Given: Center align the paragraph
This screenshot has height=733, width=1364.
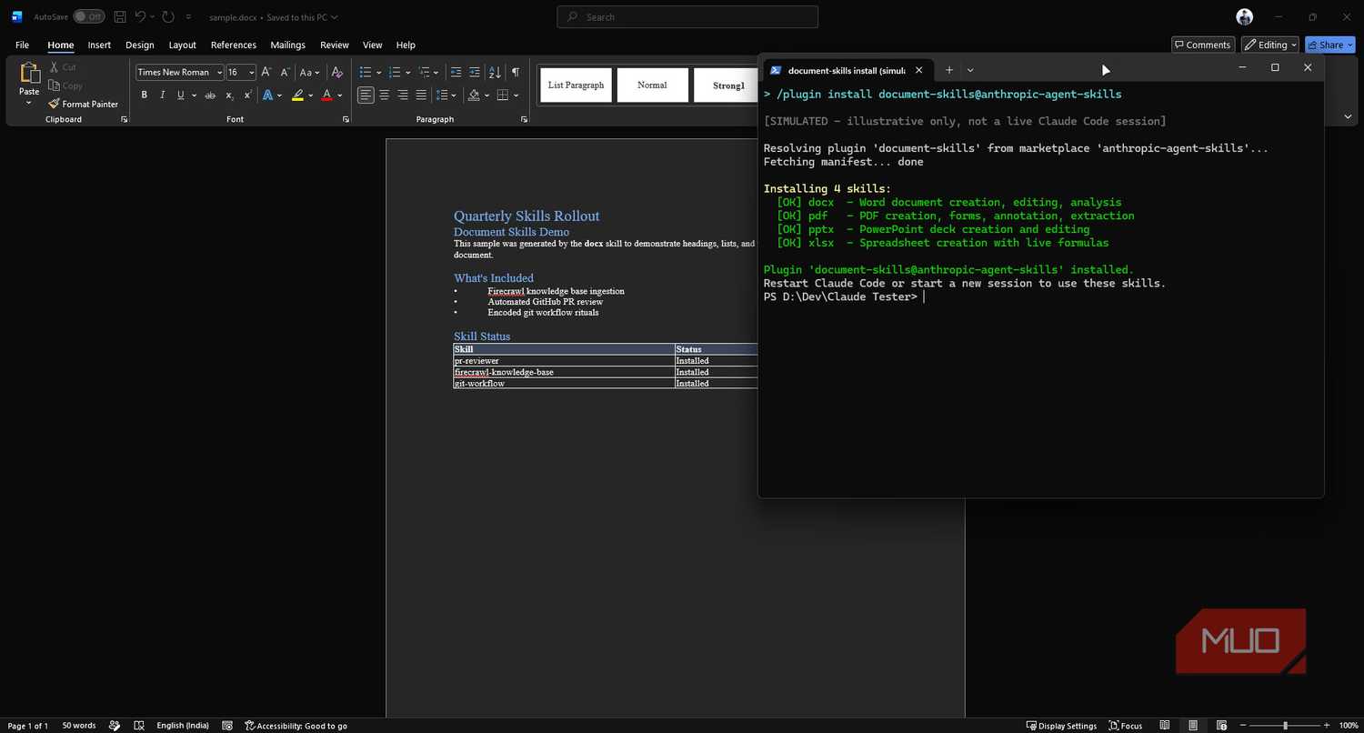Looking at the screenshot, I should click(384, 95).
